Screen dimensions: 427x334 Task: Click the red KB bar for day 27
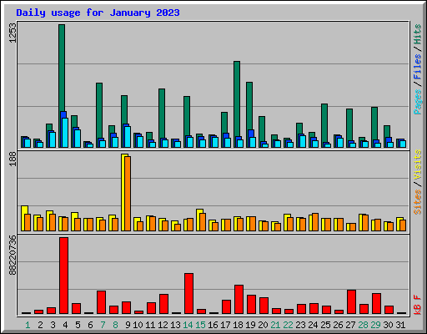click(351, 302)
